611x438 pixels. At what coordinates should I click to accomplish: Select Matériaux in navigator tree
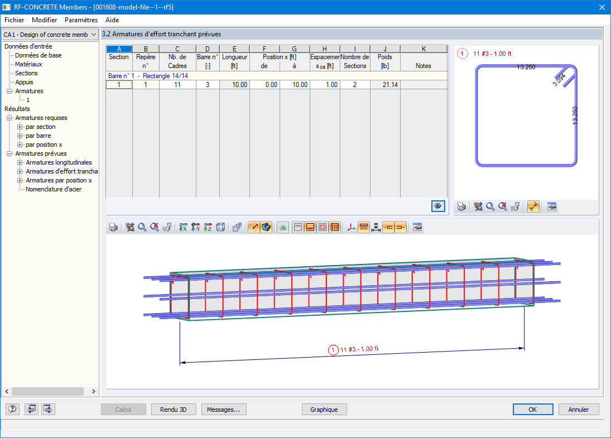[x=28, y=64]
